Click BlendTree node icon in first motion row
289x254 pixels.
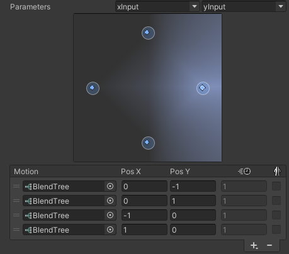click(x=28, y=187)
